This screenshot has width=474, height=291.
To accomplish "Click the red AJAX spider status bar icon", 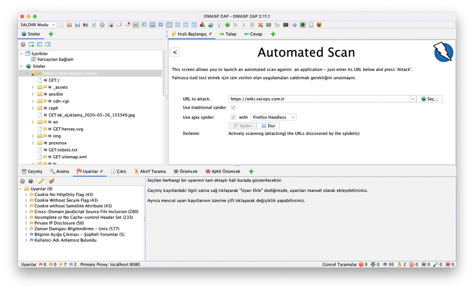I will tap(448, 264).
